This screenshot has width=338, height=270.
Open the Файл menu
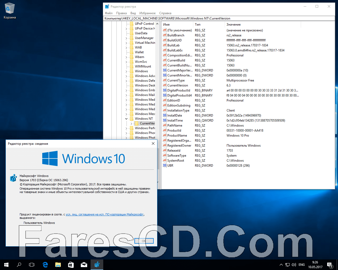click(109, 13)
